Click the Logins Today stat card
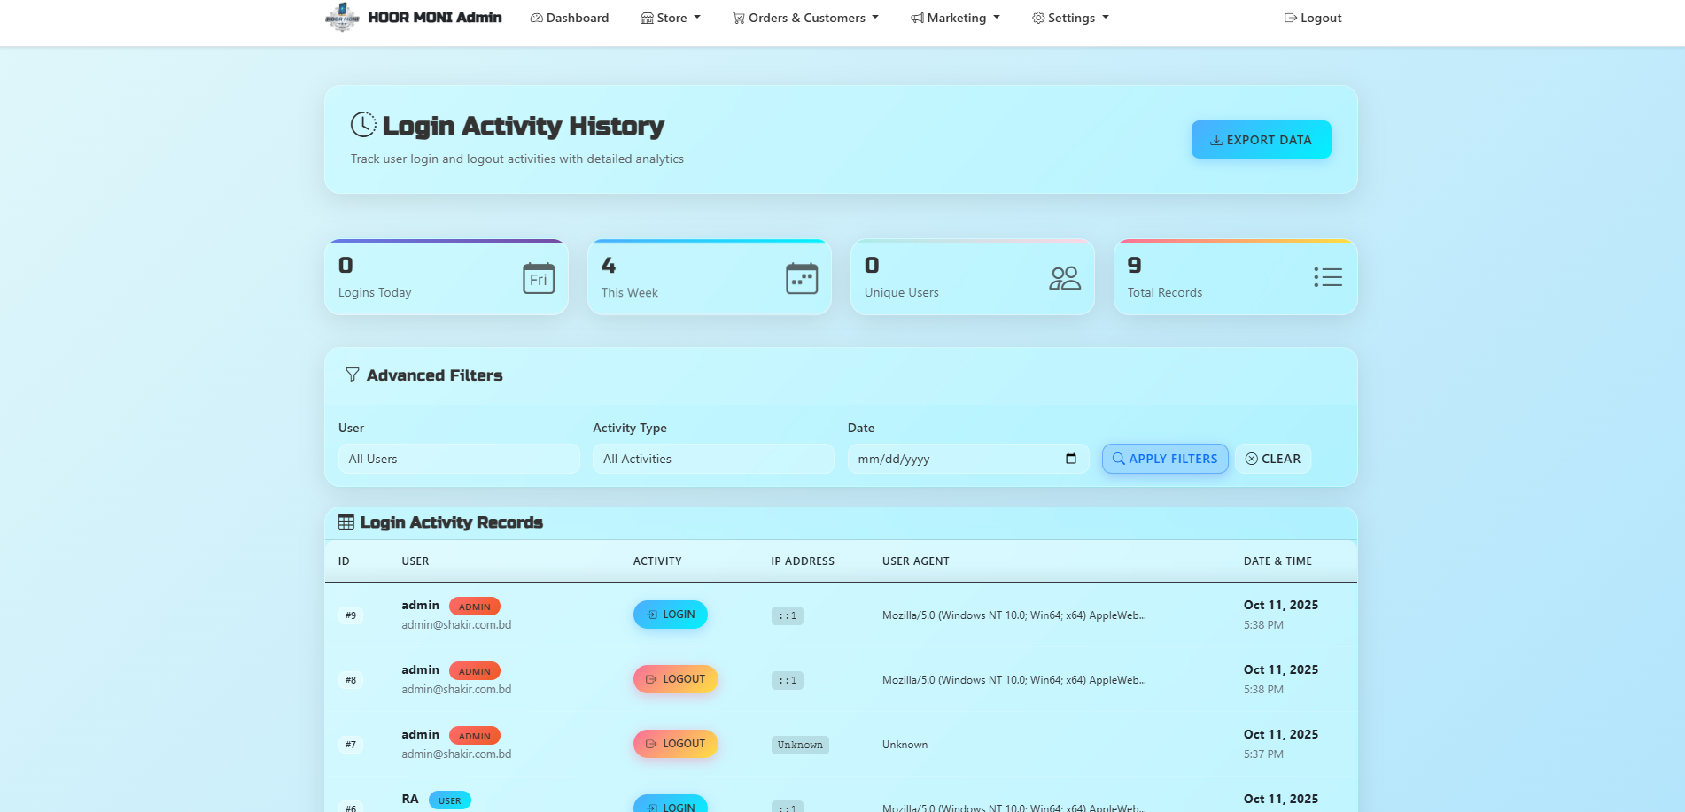 (x=446, y=277)
